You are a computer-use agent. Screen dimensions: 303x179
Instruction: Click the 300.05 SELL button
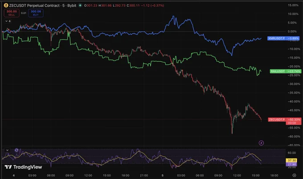point(12,13)
